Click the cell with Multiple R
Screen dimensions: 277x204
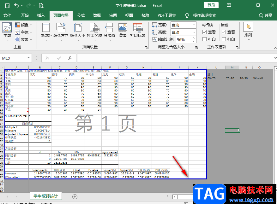pos(16,127)
